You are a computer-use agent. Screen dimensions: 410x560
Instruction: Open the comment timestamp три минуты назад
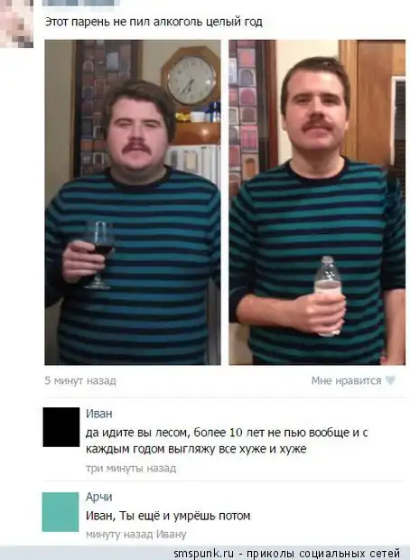131,468
